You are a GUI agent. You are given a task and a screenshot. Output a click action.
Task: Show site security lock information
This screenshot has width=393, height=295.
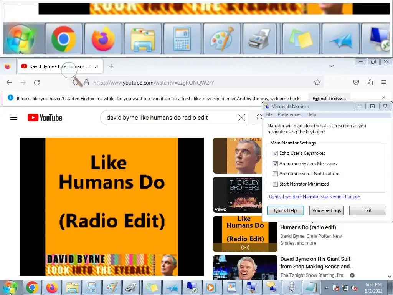pos(86,83)
